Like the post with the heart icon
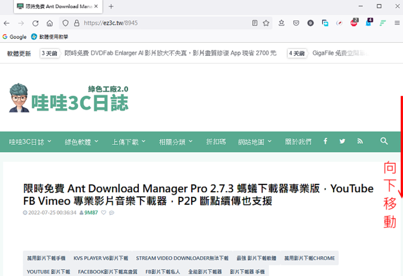This screenshot has width=403, height=276. pyautogui.click(x=103, y=212)
